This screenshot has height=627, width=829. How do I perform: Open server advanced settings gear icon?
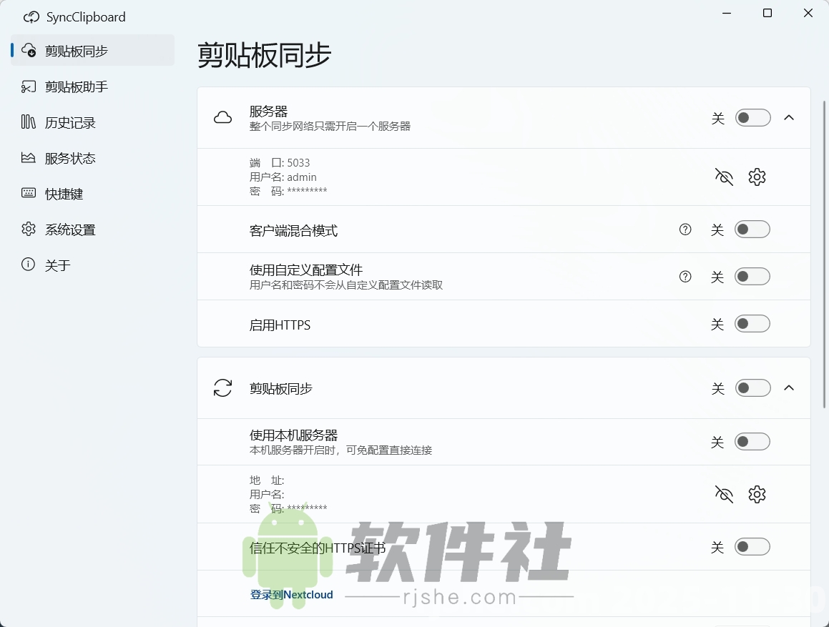click(757, 177)
